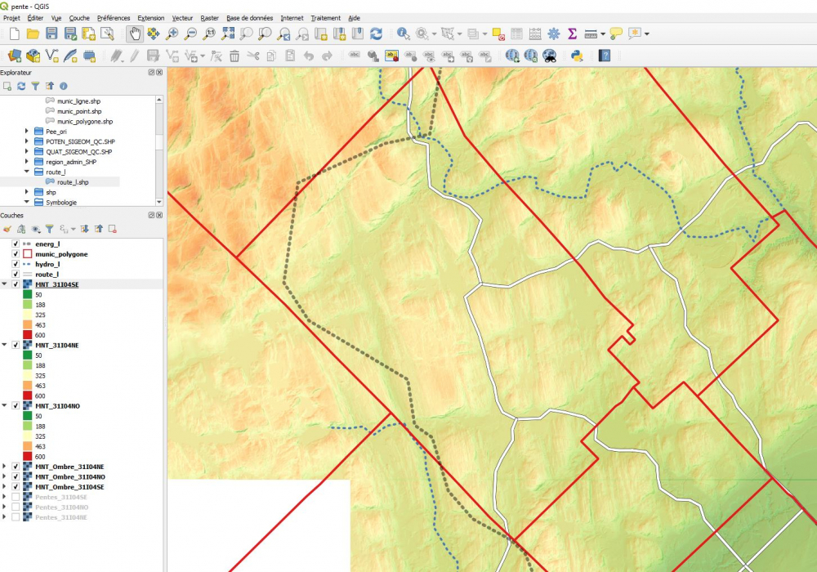817x572 pixels.
Task: Select route_l.shp in the Explorateur
Action: [x=72, y=182]
